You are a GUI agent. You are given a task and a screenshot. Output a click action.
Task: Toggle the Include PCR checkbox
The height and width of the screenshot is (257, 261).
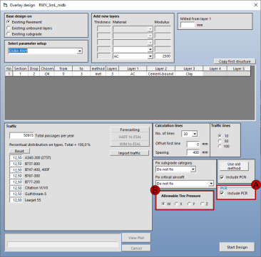tap(222, 193)
